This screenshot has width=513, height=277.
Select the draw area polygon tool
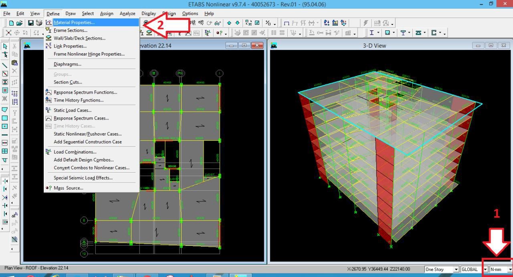click(x=5, y=110)
